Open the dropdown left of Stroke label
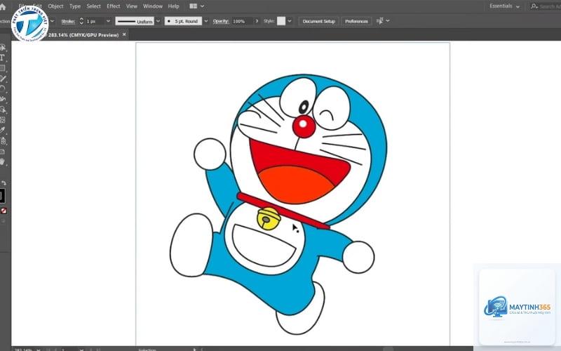 coord(52,21)
